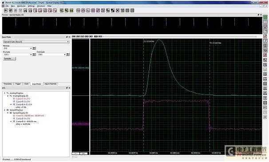Image resolution: width=269 pixels, height=162 pixels.
Task: Click the first purple waveform display icon in the toolbar
Action: (78, 11)
